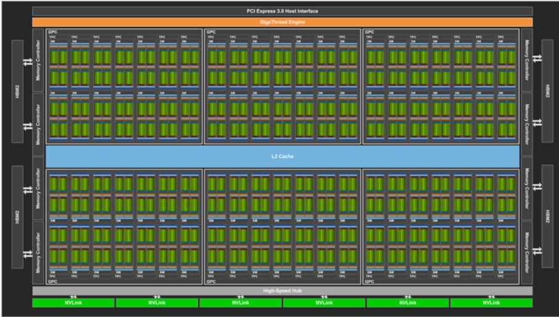Click the blue L2 Cache block
The image size is (559, 317).
[x=282, y=156]
